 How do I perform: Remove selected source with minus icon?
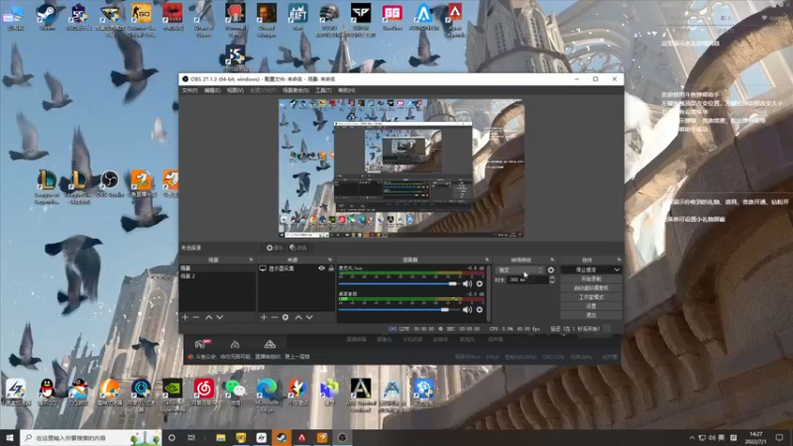click(x=275, y=317)
